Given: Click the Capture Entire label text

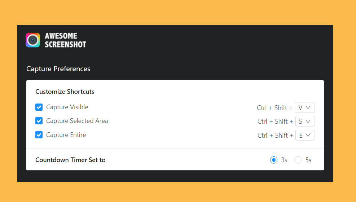Looking at the screenshot, I should pos(66,135).
